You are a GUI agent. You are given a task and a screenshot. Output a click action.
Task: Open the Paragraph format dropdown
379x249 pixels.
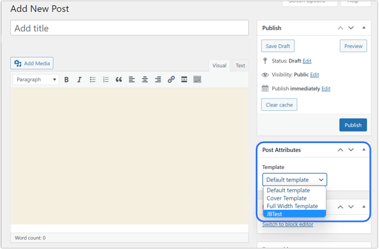click(x=36, y=79)
